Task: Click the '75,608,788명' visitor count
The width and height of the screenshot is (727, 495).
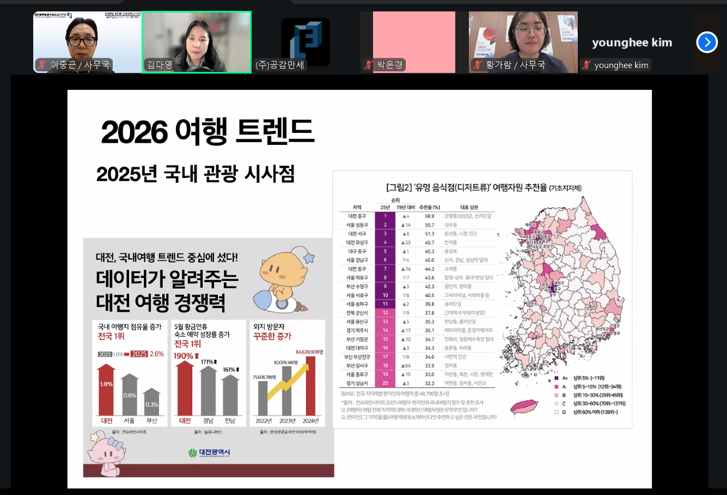Action: (x=265, y=377)
